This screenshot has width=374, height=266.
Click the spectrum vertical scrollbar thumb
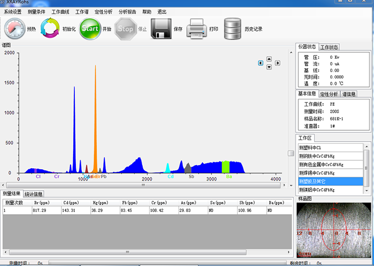click(x=291, y=153)
